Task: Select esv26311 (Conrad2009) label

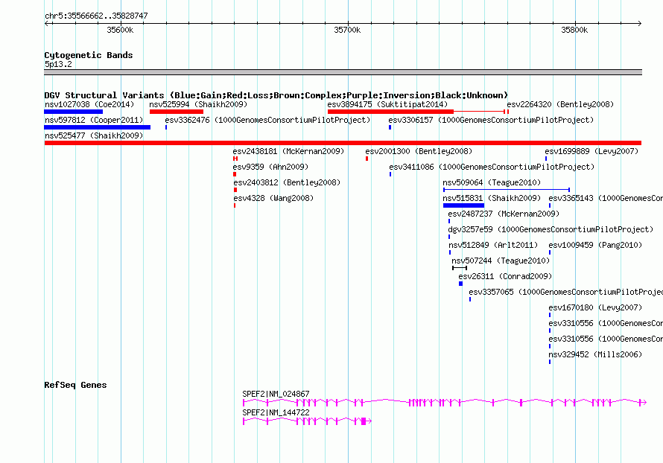Action: (x=505, y=276)
